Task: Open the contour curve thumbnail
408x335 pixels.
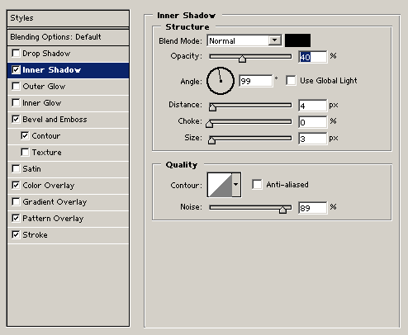Action: coord(220,185)
